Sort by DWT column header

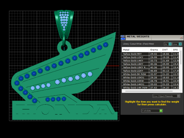pyautogui.click(x=166, y=50)
